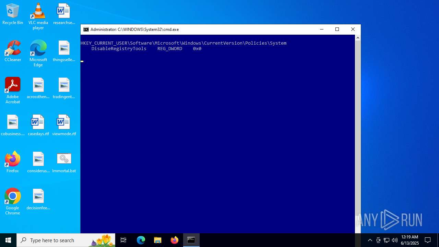Launch Firefox from the taskbar

175,240
